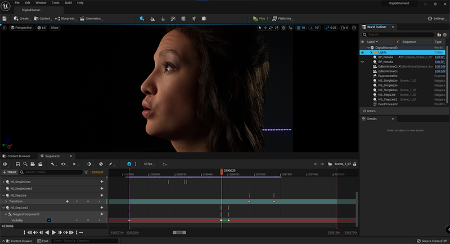
Task: Toggle visibility eye for Lights folder
Action: [362, 52]
